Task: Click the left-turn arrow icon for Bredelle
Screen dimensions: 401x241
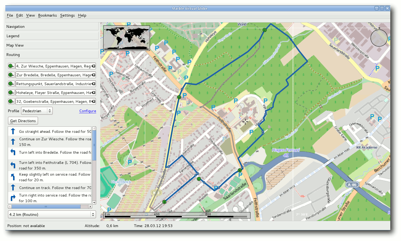Action: (x=13, y=152)
